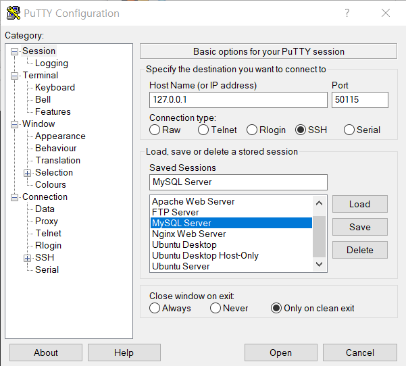The height and width of the screenshot is (366, 406).
Task: Click the Help button
Action: 124,352
